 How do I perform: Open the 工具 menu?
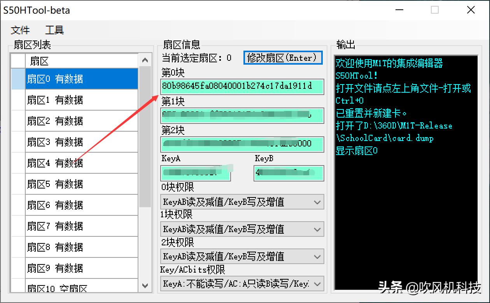click(54, 30)
